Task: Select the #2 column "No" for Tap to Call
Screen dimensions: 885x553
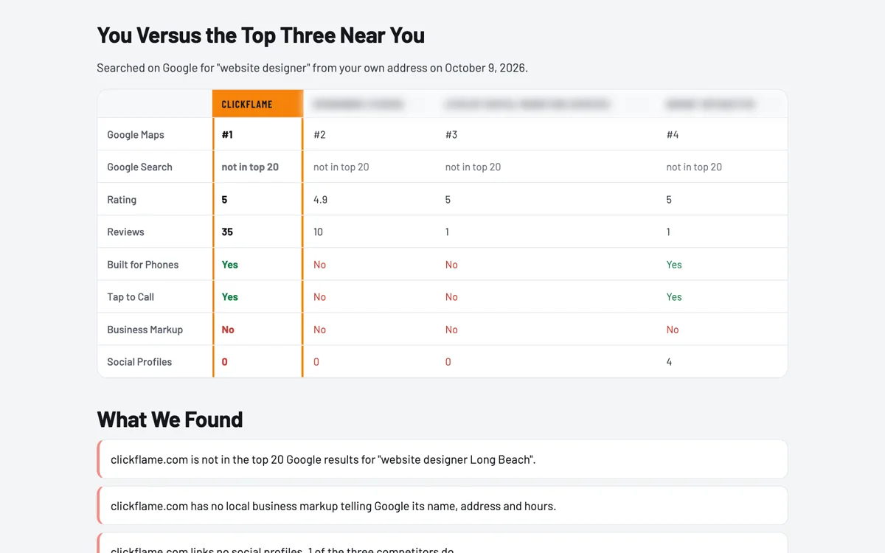Action: point(319,297)
